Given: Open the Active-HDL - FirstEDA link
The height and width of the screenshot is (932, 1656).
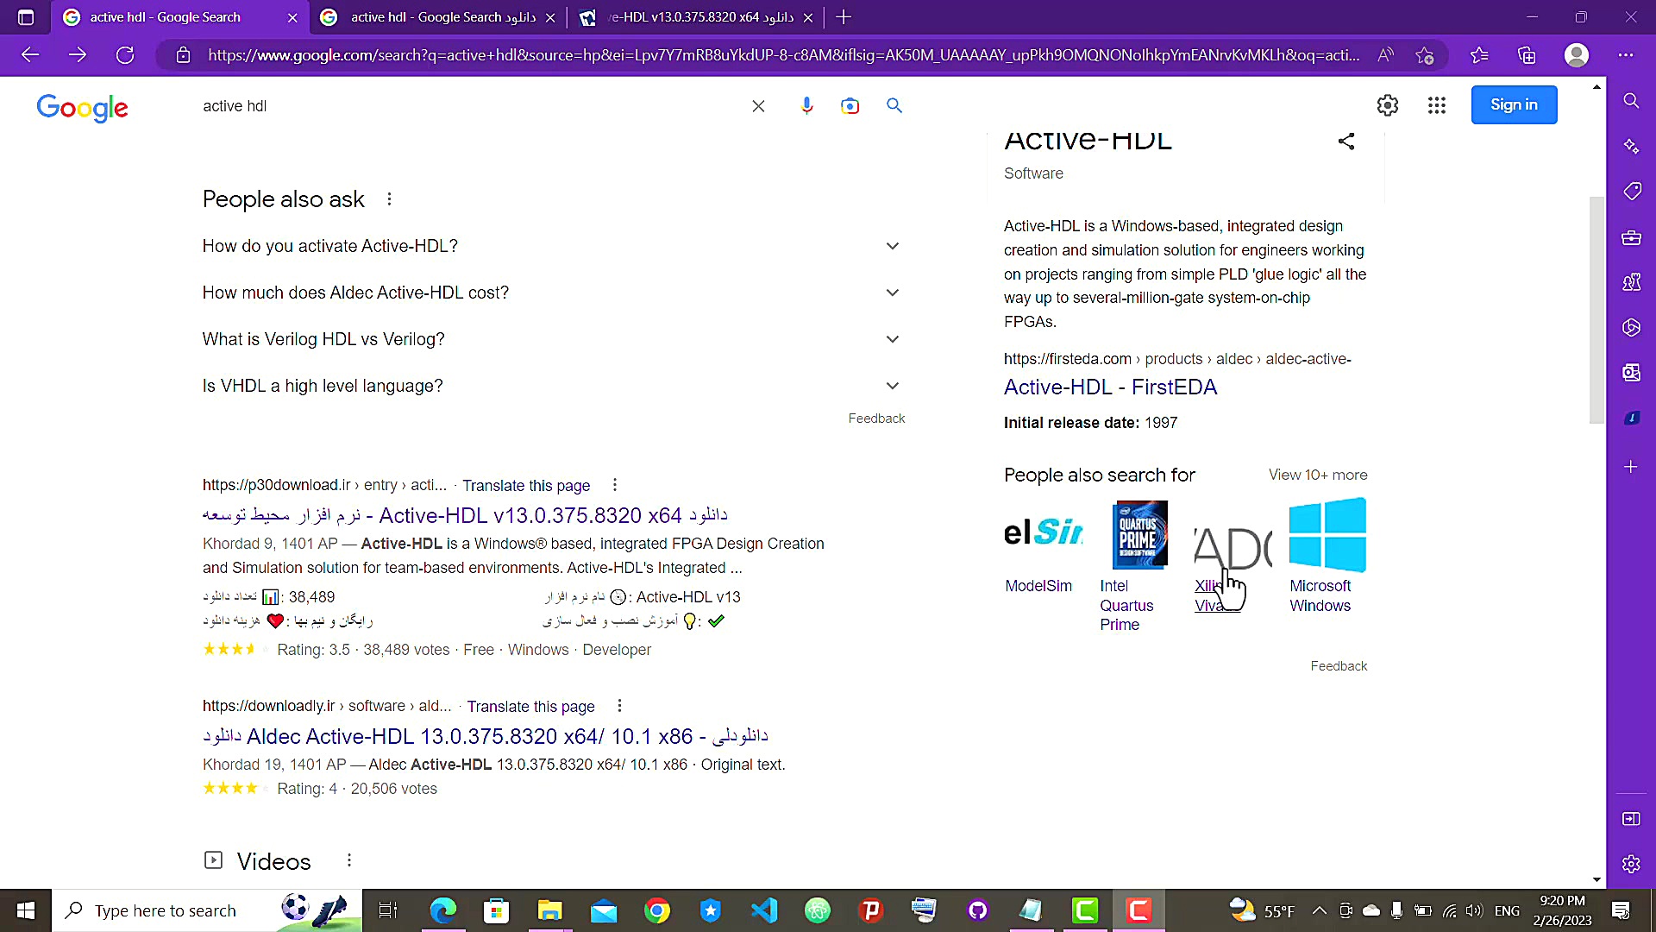Looking at the screenshot, I should pyautogui.click(x=1110, y=387).
